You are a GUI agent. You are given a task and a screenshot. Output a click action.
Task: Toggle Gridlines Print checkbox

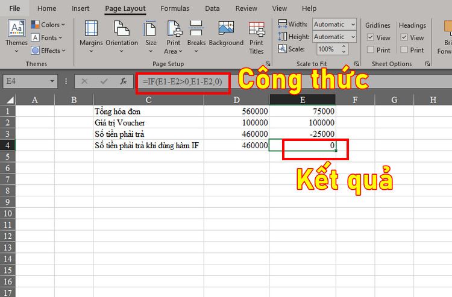click(x=371, y=50)
